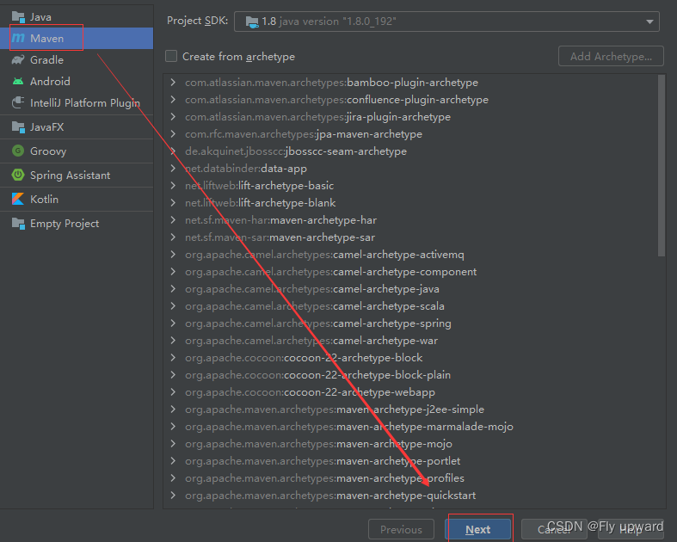Select Java project type
677x542 pixels.
pyautogui.click(x=77, y=17)
